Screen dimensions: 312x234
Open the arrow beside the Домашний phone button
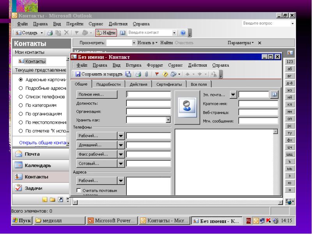(x=121, y=145)
